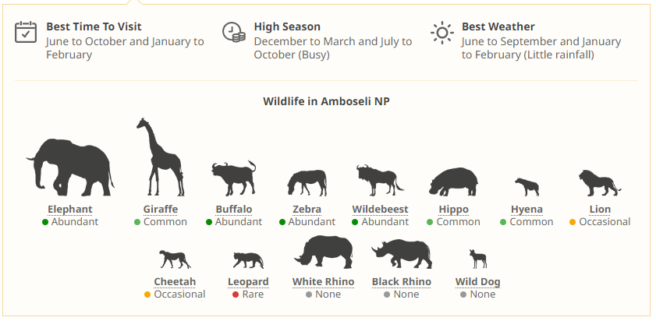Click the hippo silhouette icon
Image resolution: width=656 pixels, height=321 pixels.
453,182
